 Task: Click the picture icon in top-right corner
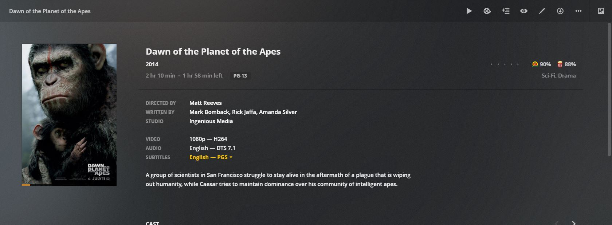click(601, 11)
